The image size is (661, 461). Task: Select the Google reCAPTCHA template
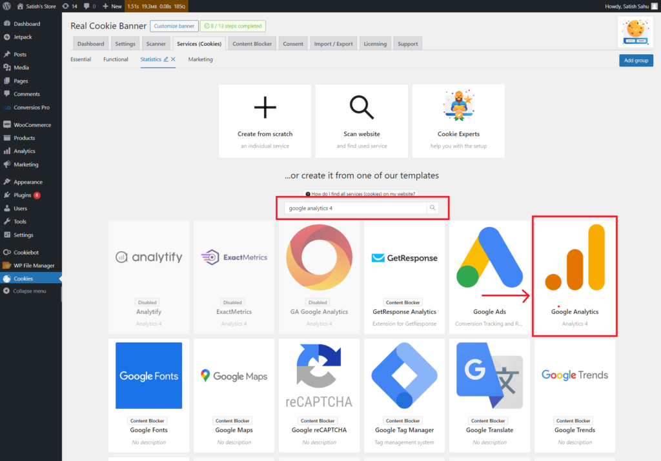click(x=319, y=395)
